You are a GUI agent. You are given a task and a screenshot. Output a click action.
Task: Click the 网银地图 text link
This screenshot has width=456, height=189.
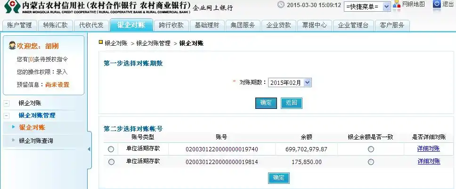414,4
